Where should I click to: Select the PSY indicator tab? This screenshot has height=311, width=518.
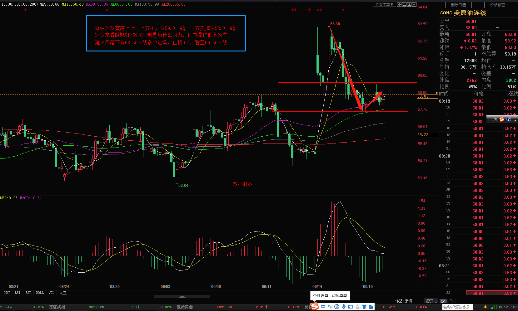click(x=28, y=293)
